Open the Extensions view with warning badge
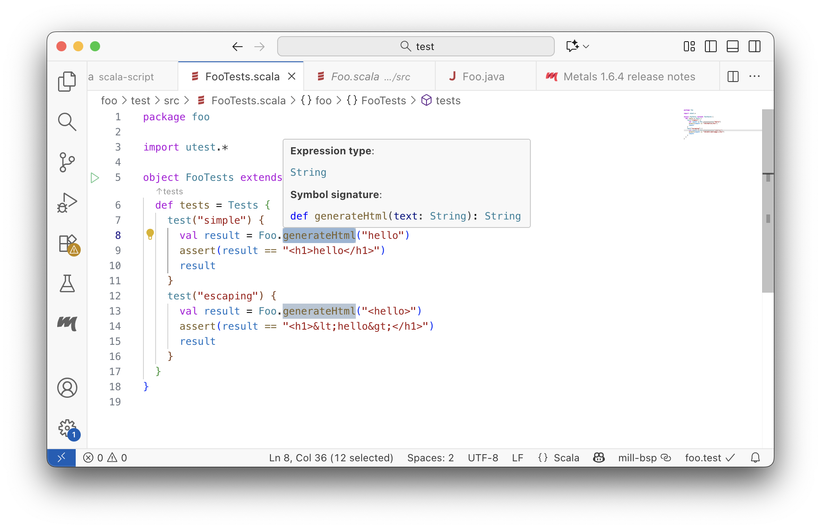Viewport: 821px width, 529px height. (67, 244)
